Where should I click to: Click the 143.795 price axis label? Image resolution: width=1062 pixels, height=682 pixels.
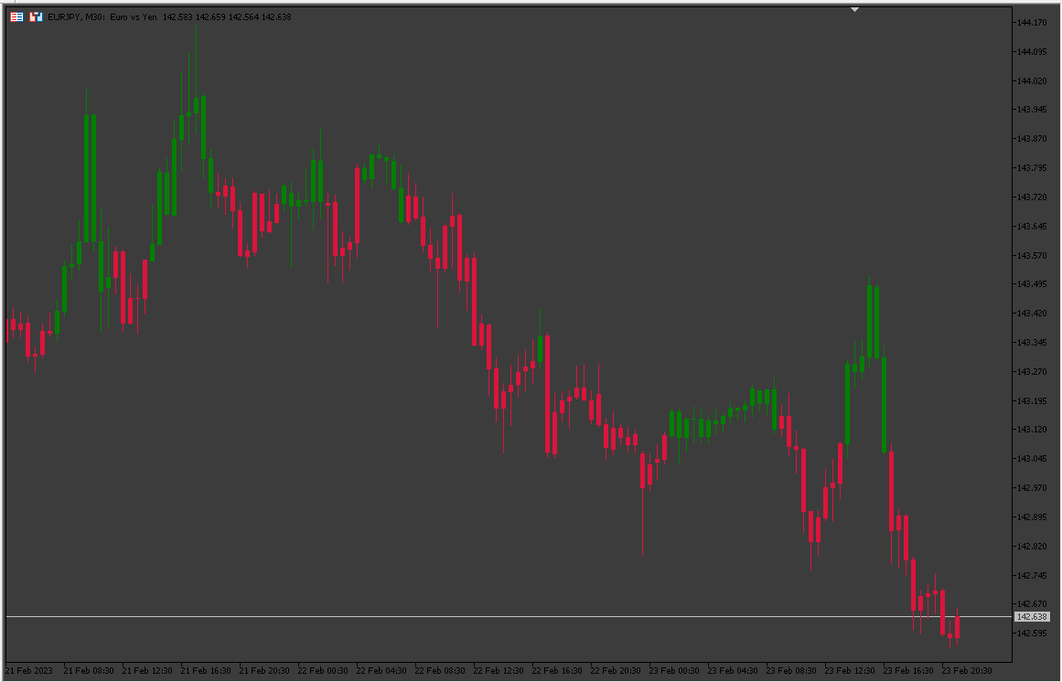(x=1032, y=168)
